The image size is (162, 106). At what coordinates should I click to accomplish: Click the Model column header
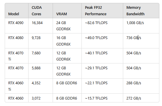[x=14, y=14]
